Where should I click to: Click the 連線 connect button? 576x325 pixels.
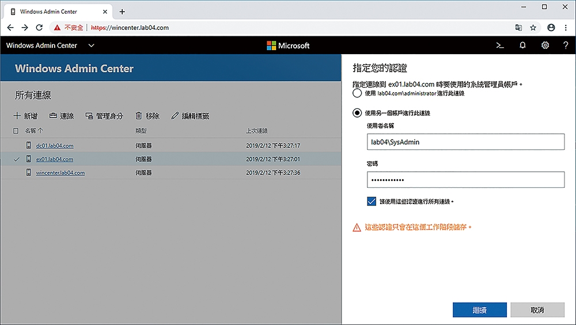coord(62,116)
